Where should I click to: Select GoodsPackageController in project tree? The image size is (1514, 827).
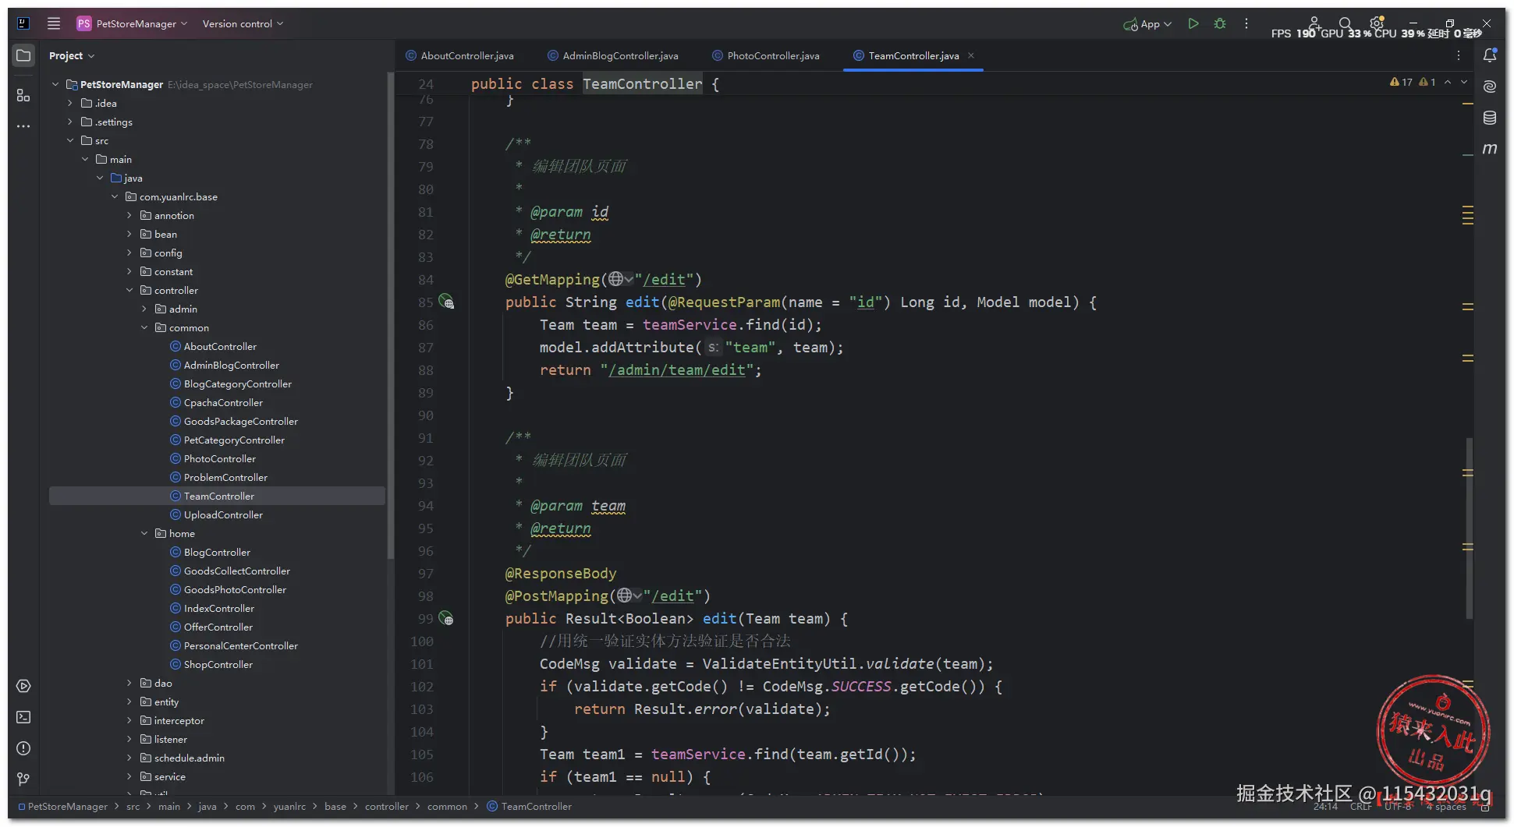tap(240, 421)
